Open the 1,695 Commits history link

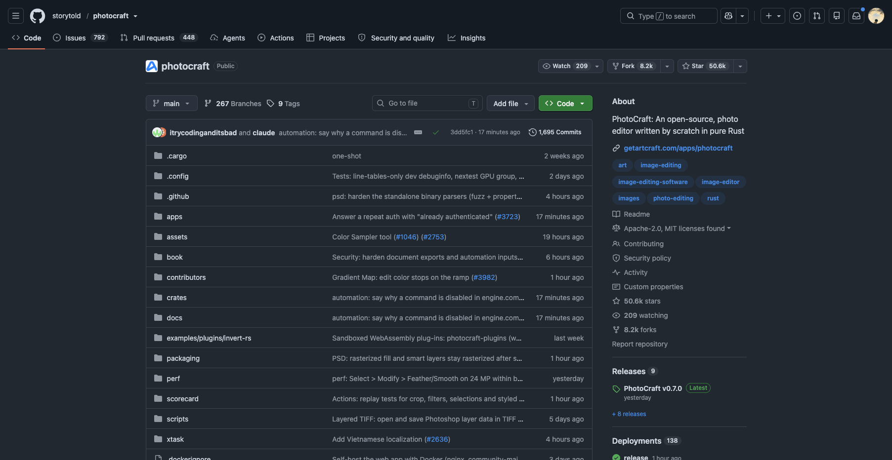(x=555, y=132)
